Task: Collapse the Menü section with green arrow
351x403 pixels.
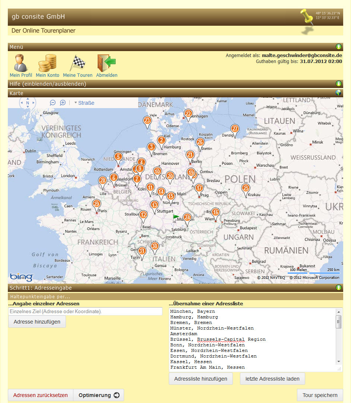Action: pos(338,47)
